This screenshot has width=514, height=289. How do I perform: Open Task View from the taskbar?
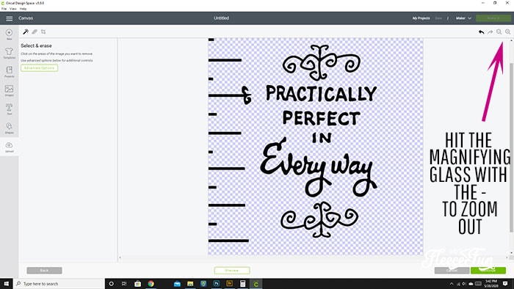pyautogui.click(x=124, y=283)
